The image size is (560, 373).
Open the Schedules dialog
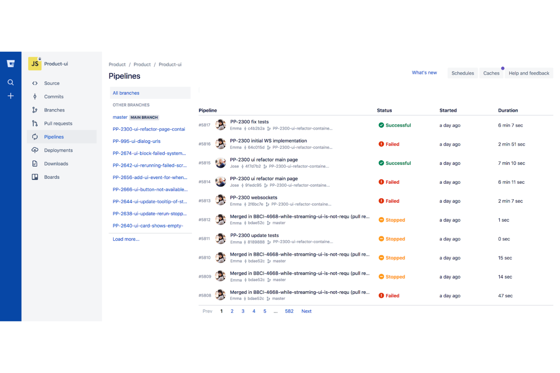(462, 73)
